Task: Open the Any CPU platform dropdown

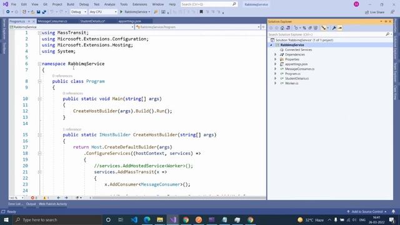Action: pyautogui.click(x=103, y=12)
